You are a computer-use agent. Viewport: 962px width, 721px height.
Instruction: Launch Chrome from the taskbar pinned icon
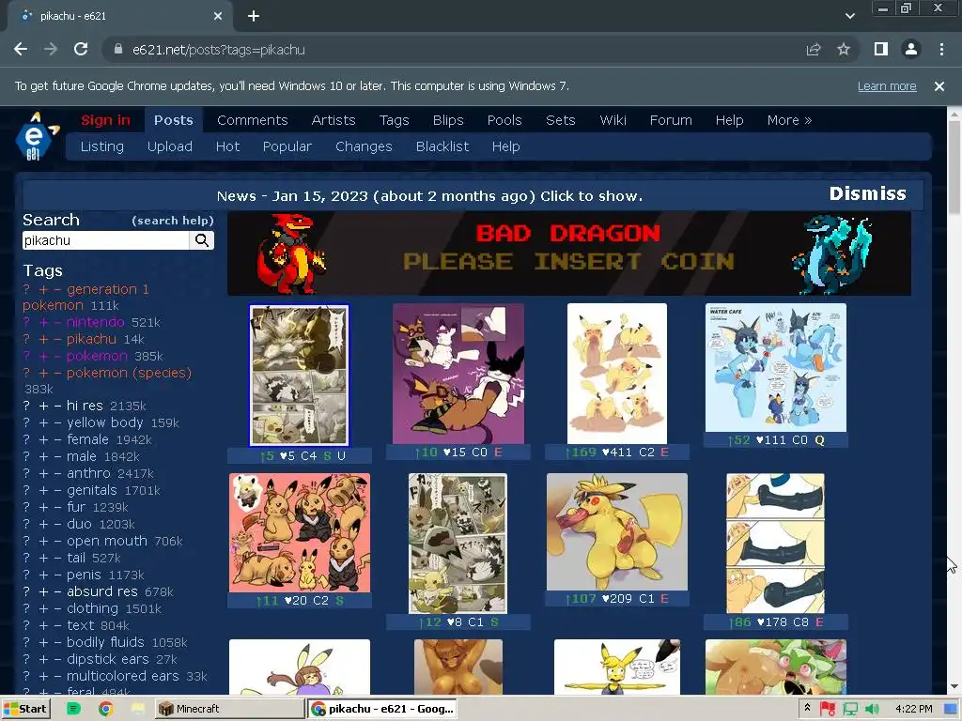click(105, 709)
